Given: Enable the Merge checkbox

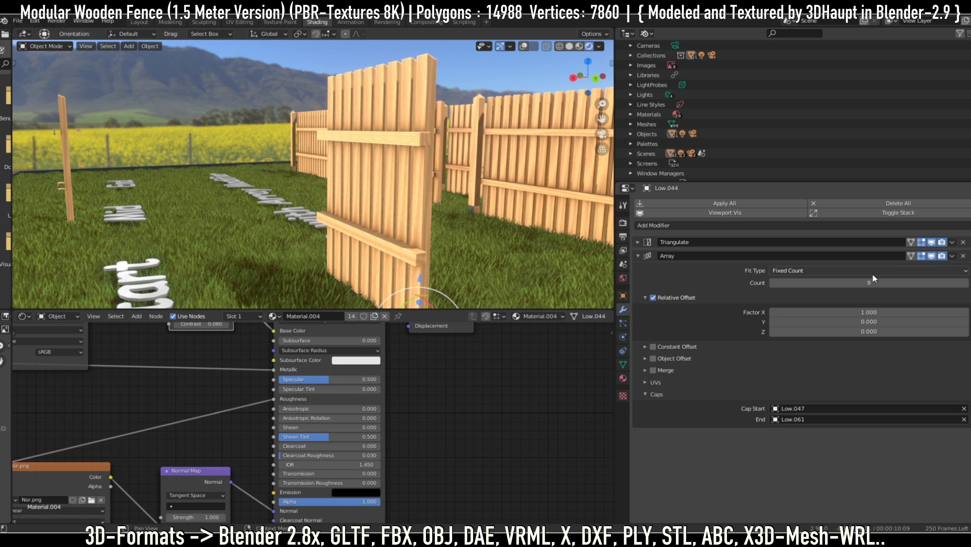Looking at the screenshot, I should 653,370.
